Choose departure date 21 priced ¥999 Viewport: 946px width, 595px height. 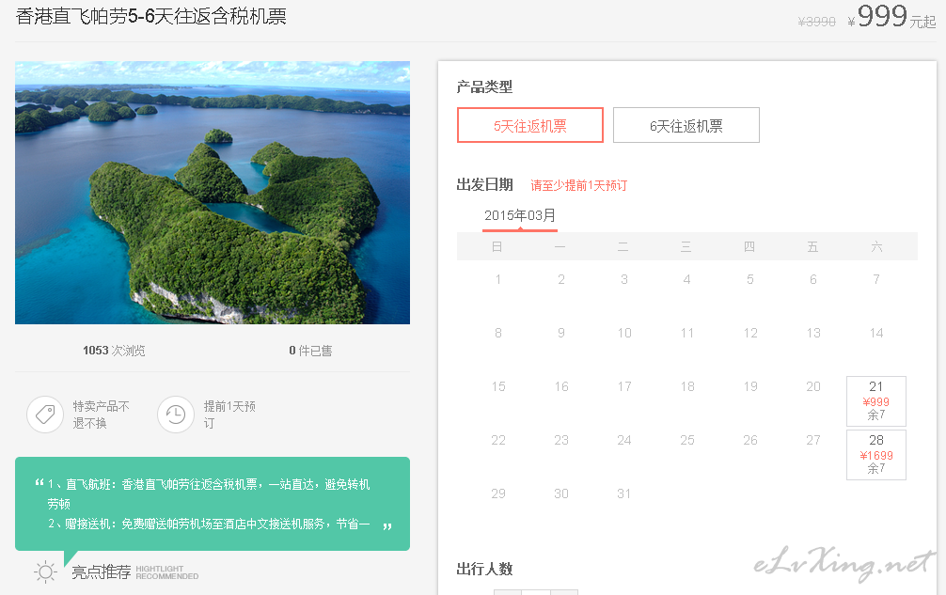[x=876, y=400]
